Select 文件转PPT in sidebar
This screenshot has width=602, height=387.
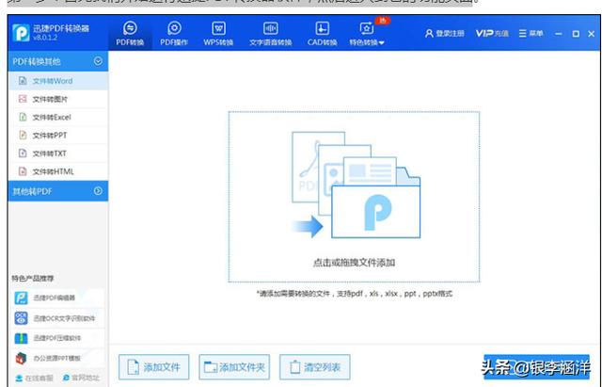[58, 136]
